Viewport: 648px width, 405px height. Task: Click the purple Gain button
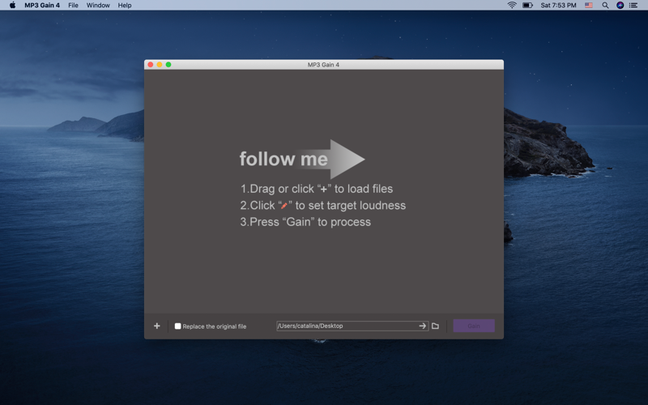click(474, 326)
